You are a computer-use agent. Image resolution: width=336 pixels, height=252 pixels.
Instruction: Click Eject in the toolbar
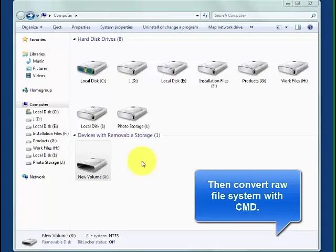[57, 27]
